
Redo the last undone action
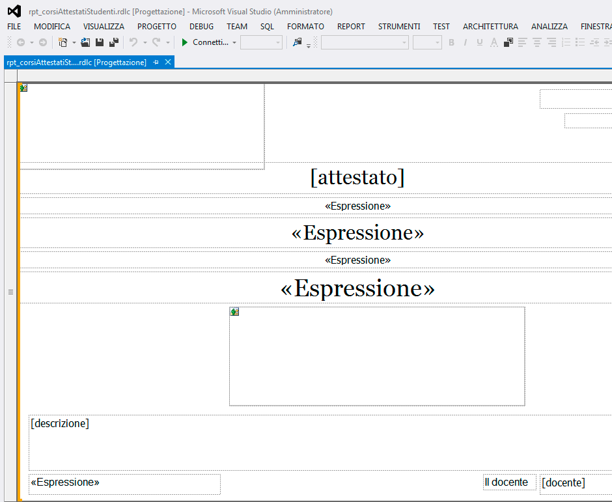156,42
